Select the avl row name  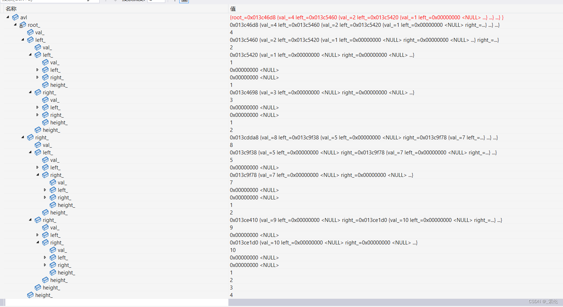pyautogui.click(x=24, y=18)
